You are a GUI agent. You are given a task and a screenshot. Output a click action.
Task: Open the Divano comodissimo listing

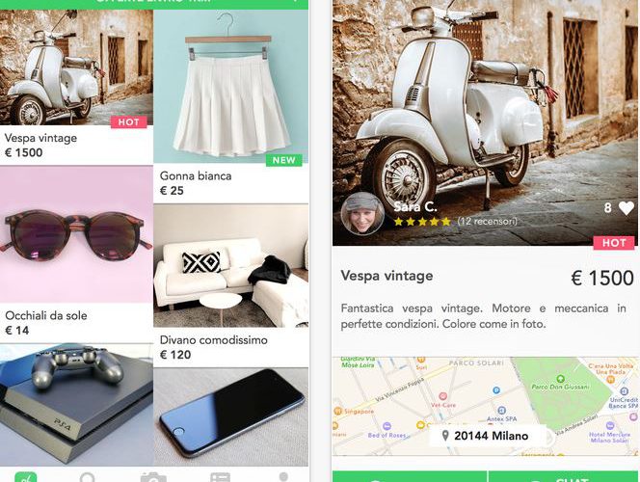click(230, 266)
